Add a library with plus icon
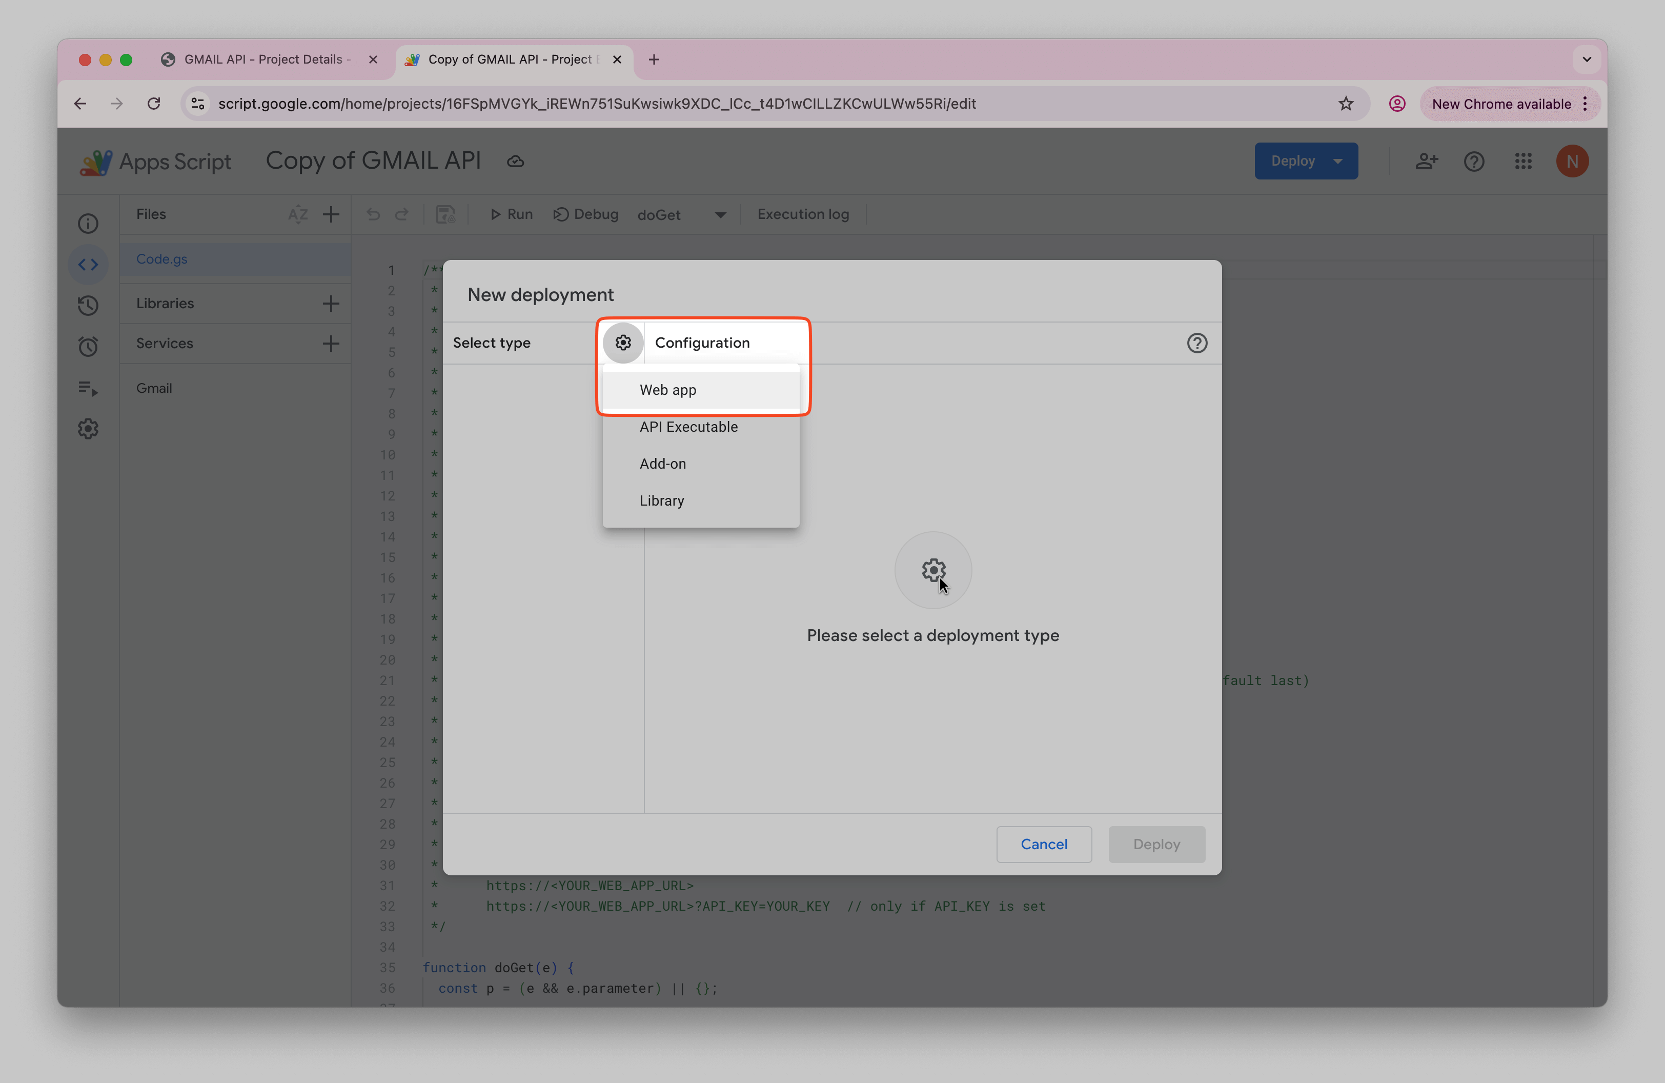Screen dimensions: 1665x1083 point(331,303)
